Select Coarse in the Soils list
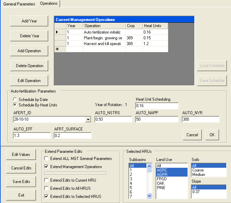231x203 pixels. (x=198, y=170)
